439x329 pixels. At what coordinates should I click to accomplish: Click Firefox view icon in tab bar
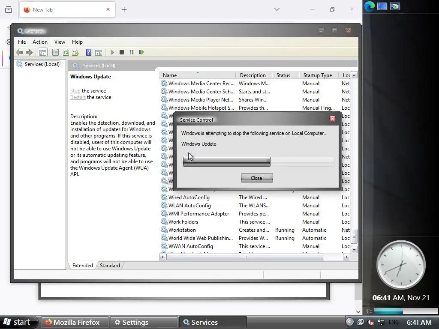(x=9, y=9)
